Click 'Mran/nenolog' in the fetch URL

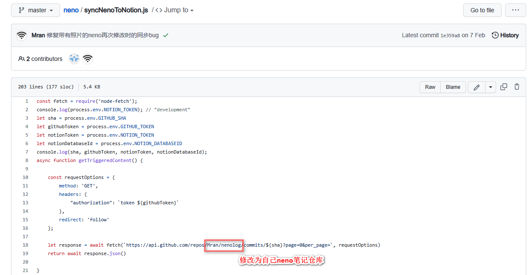[x=224, y=245]
